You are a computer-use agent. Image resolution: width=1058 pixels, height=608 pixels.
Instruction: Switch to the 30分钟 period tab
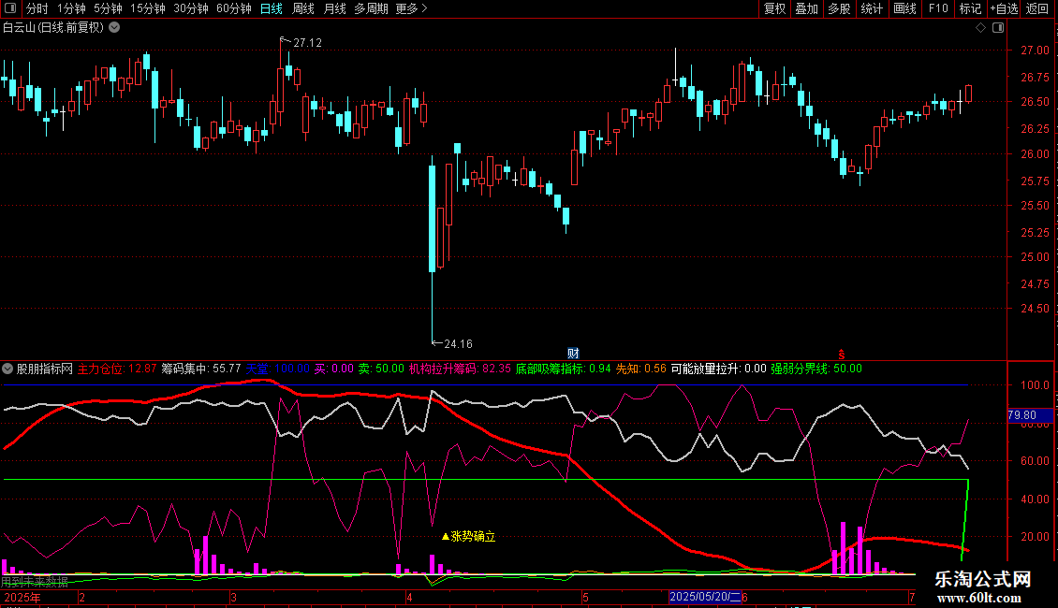point(191,8)
